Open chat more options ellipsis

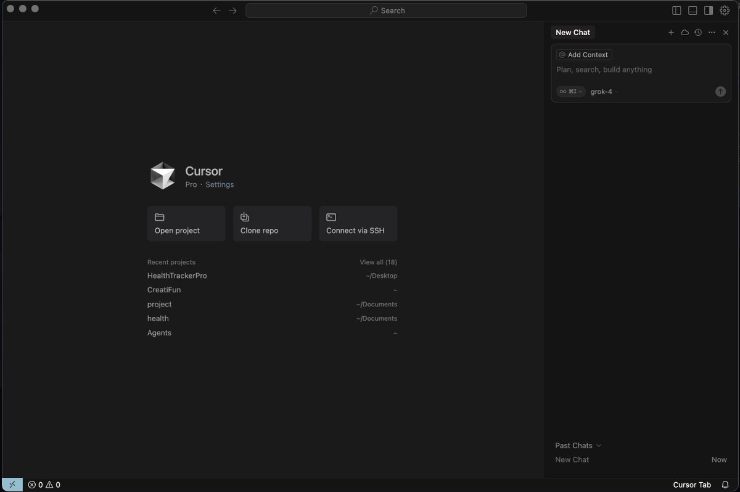tap(712, 33)
